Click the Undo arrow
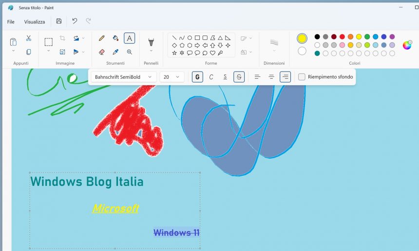The height and width of the screenshot is (251, 419). (75, 21)
